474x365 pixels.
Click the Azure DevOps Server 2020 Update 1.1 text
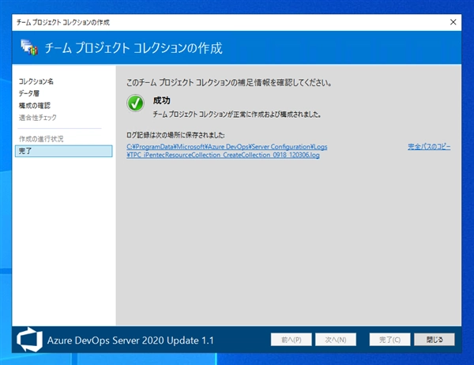point(130,341)
